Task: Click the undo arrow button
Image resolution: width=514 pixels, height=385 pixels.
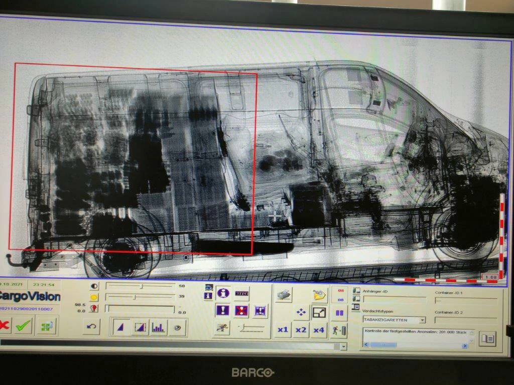Action: coord(91,326)
